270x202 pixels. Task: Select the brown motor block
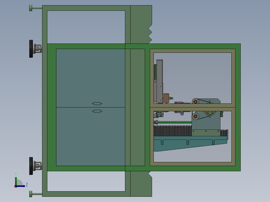point(166,98)
